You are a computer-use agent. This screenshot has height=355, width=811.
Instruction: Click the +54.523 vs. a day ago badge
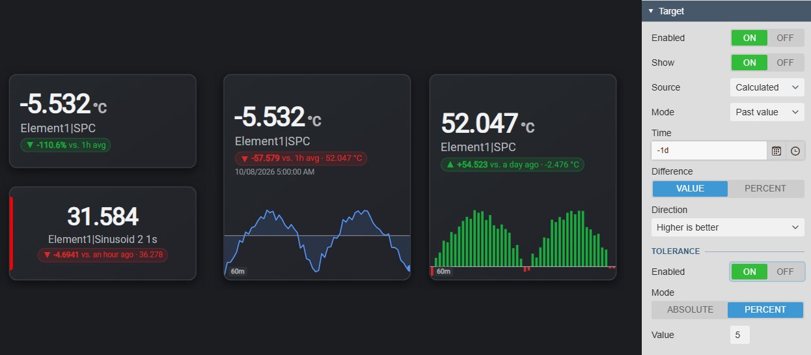click(x=512, y=165)
